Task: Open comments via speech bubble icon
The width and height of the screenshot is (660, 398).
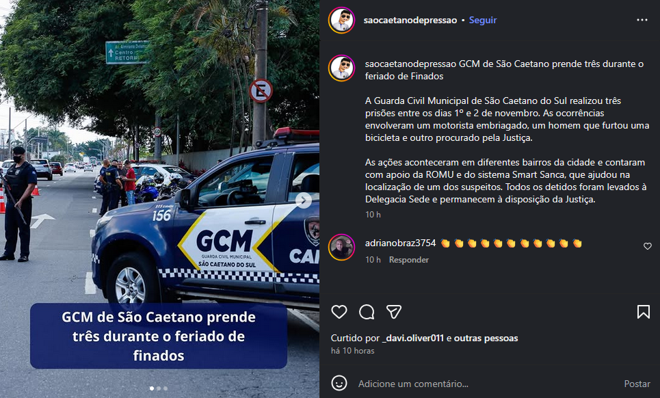Action: (367, 312)
